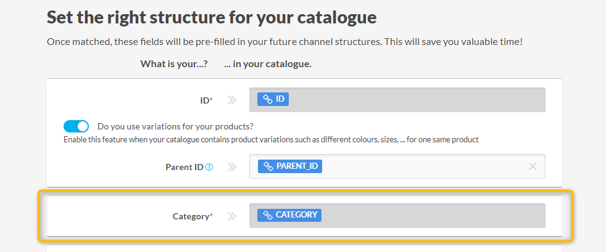Open the Parent ID help question mark
Viewport: 606px width, 252px height.
pos(209,167)
